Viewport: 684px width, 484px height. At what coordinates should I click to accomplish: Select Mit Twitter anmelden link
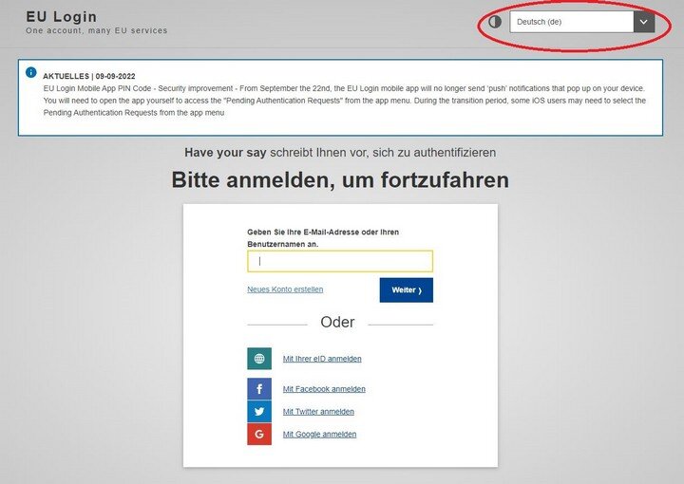[x=318, y=412]
